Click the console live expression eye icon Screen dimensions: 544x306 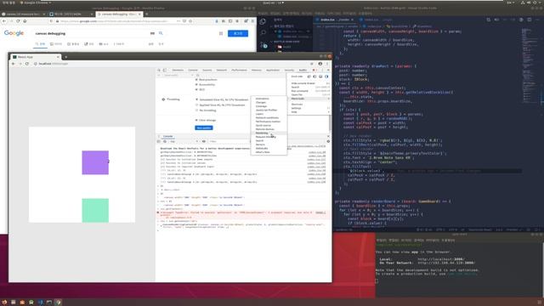pos(204,141)
